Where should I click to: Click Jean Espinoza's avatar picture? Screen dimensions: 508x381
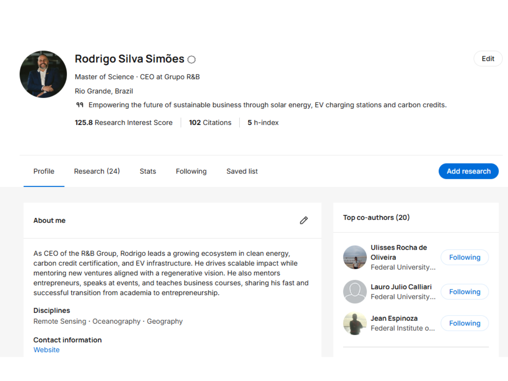[355, 323]
